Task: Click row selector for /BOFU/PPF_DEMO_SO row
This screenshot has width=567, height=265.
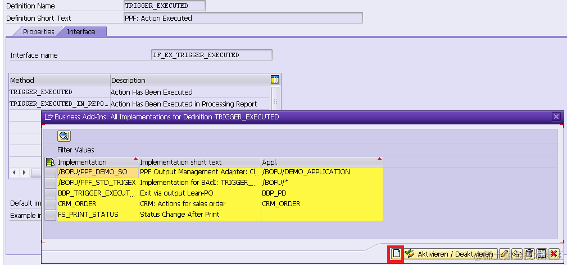Action: pyautogui.click(x=50, y=173)
